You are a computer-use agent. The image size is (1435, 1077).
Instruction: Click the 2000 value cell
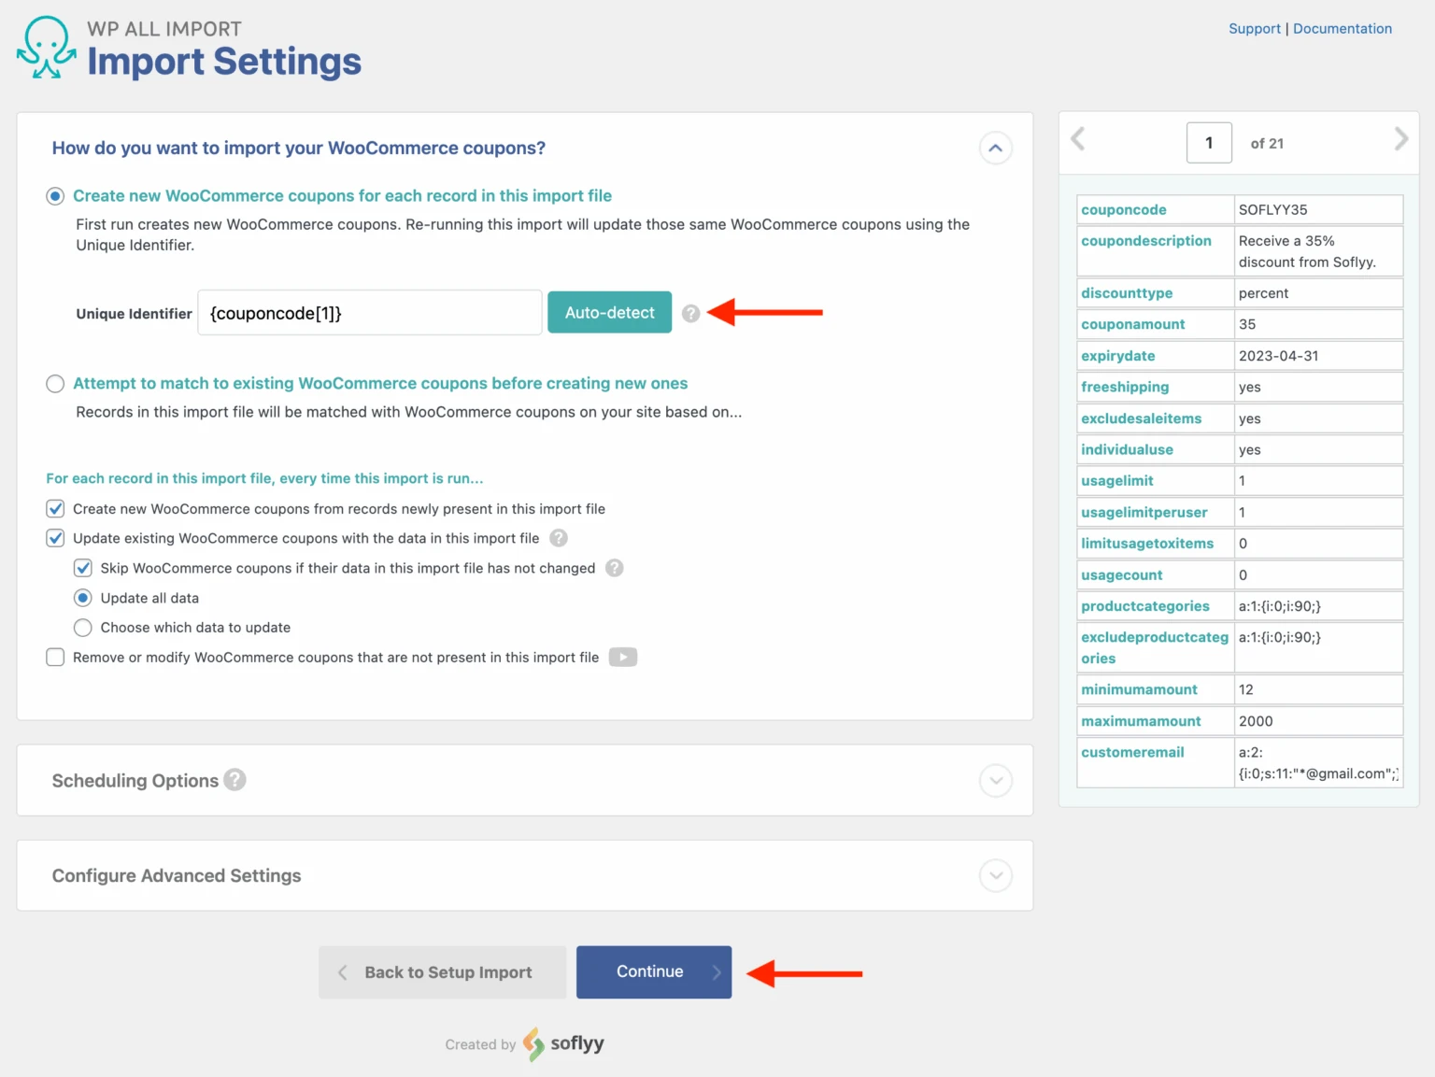point(1318,721)
